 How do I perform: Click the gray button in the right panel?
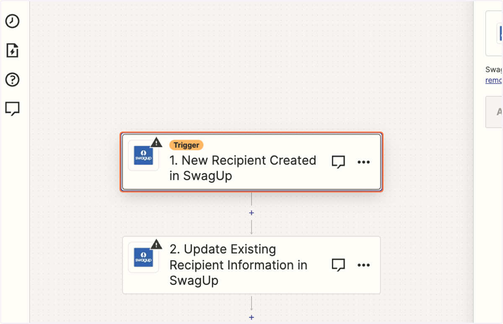494,112
